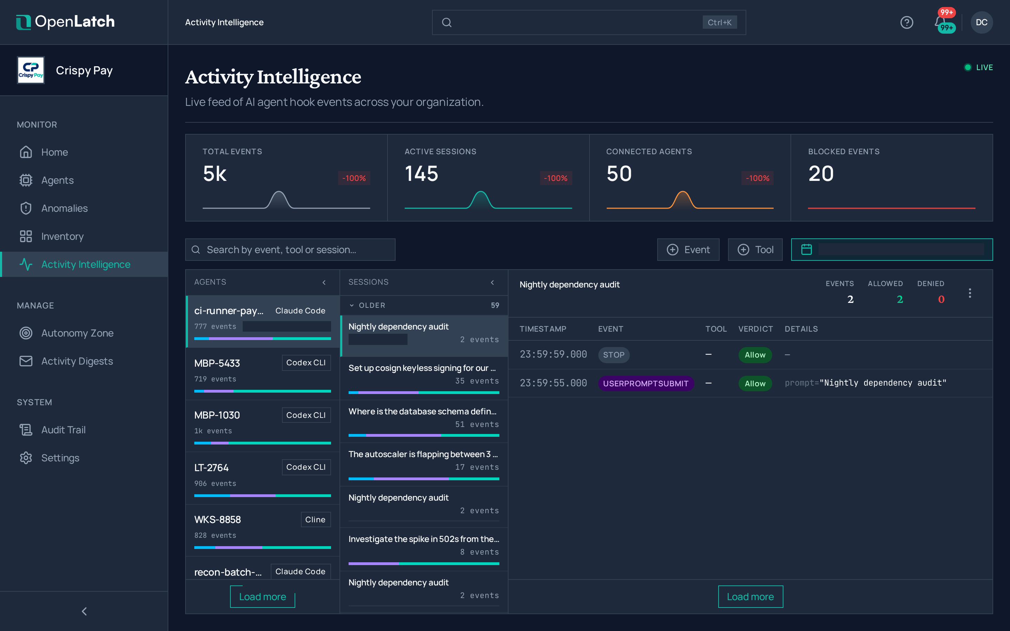Select the ci-runner-pay agent

pyautogui.click(x=263, y=321)
